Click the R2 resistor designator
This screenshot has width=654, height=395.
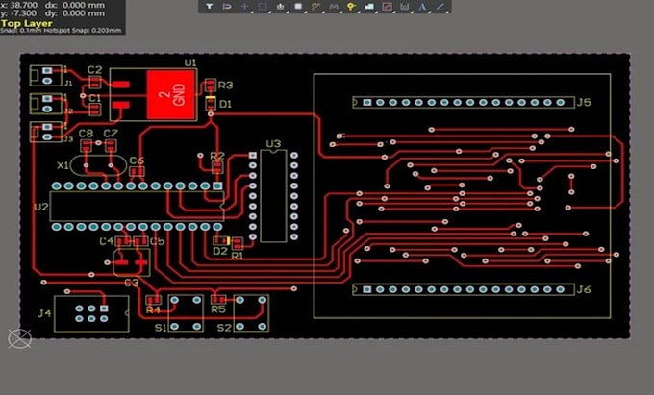tap(217, 156)
